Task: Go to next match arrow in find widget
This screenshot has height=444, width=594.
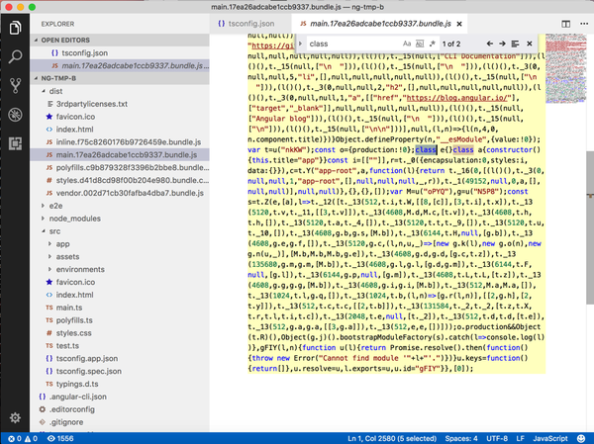Action: (x=502, y=44)
